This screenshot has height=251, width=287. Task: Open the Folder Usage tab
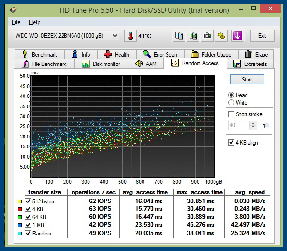(211, 55)
